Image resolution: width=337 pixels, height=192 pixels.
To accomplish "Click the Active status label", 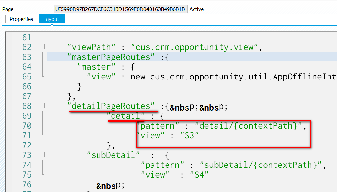I will [x=196, y=9].
